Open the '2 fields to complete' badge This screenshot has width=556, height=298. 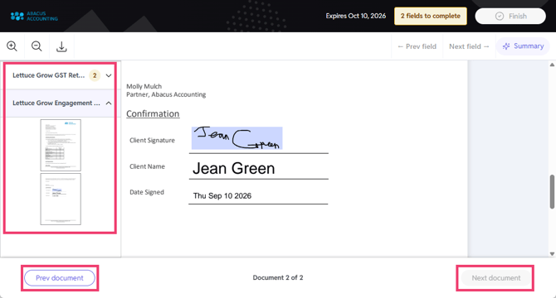(431, 16)
